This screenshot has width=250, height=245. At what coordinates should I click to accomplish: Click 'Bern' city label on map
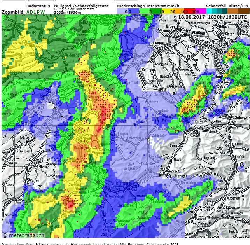tap(84, 130)
